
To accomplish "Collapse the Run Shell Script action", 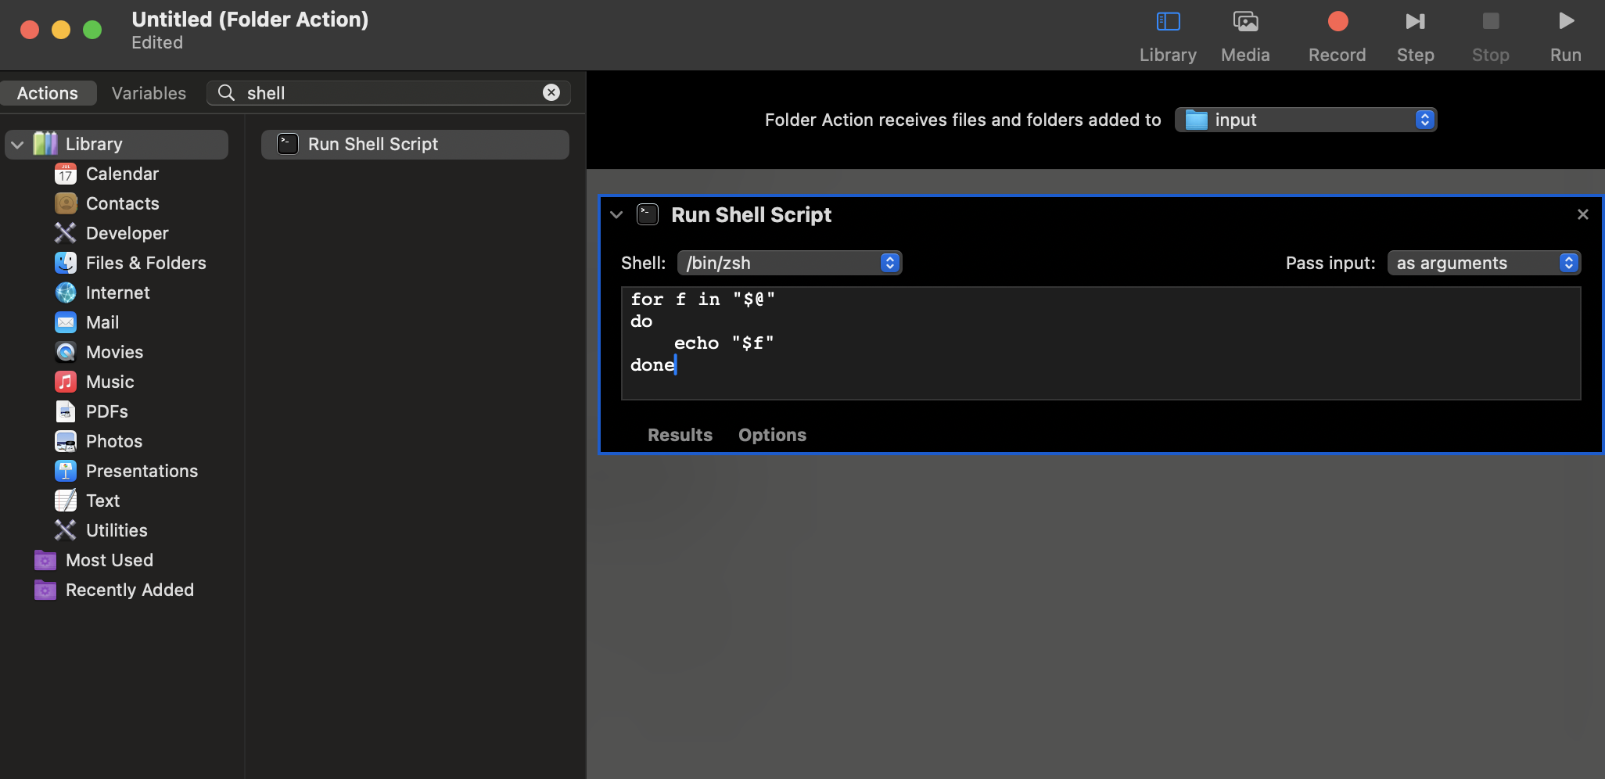I will pos(616,215).
